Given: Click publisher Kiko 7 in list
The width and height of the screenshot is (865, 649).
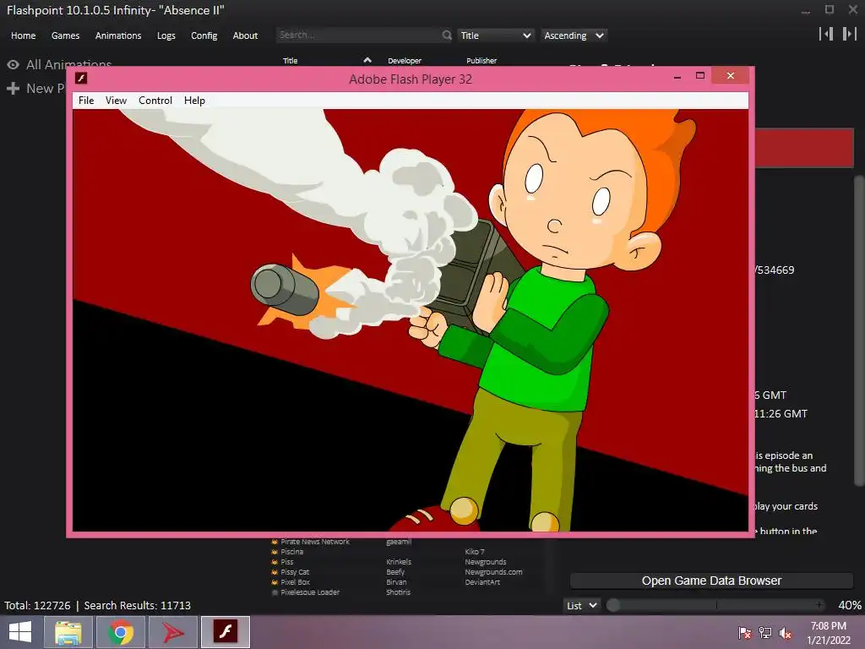Looking at the screenshot, I should click(475, 551).
